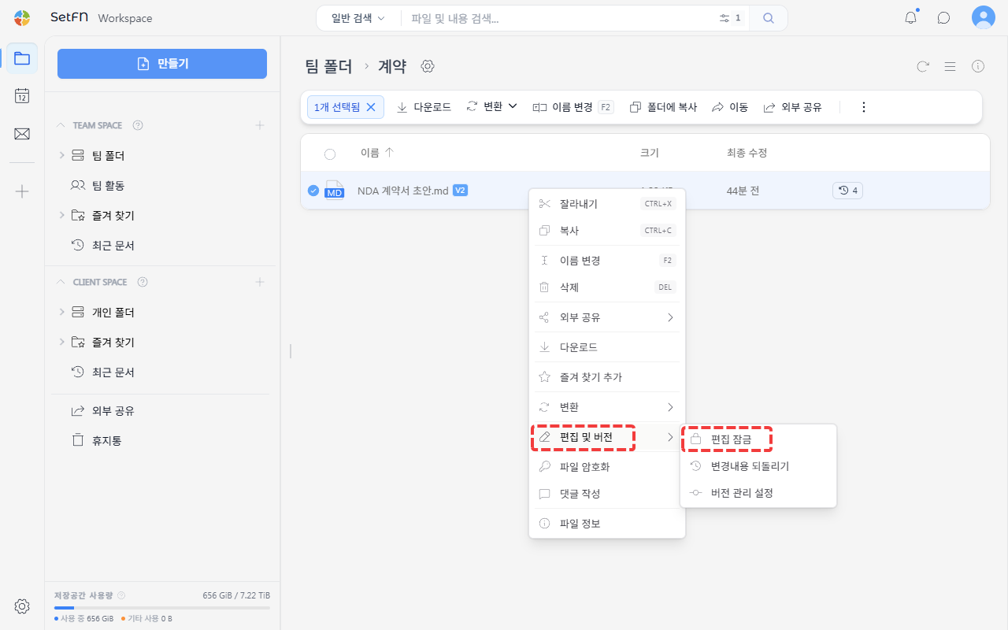Click 다운로드 in the toolbar

[424, 107]
